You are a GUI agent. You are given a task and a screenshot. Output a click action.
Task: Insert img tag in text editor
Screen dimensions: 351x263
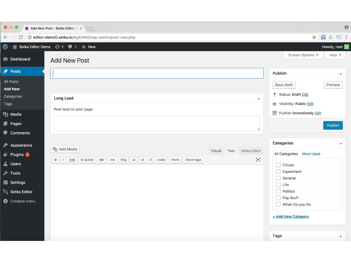click(123, 160)
